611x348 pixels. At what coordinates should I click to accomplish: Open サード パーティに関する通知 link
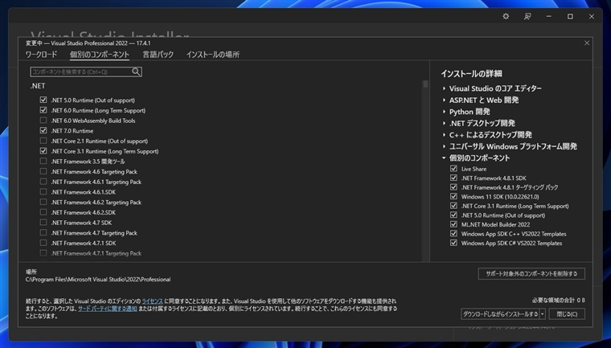click(x=108, y=309)
